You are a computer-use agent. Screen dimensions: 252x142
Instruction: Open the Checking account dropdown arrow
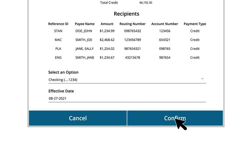pos(202,79)
